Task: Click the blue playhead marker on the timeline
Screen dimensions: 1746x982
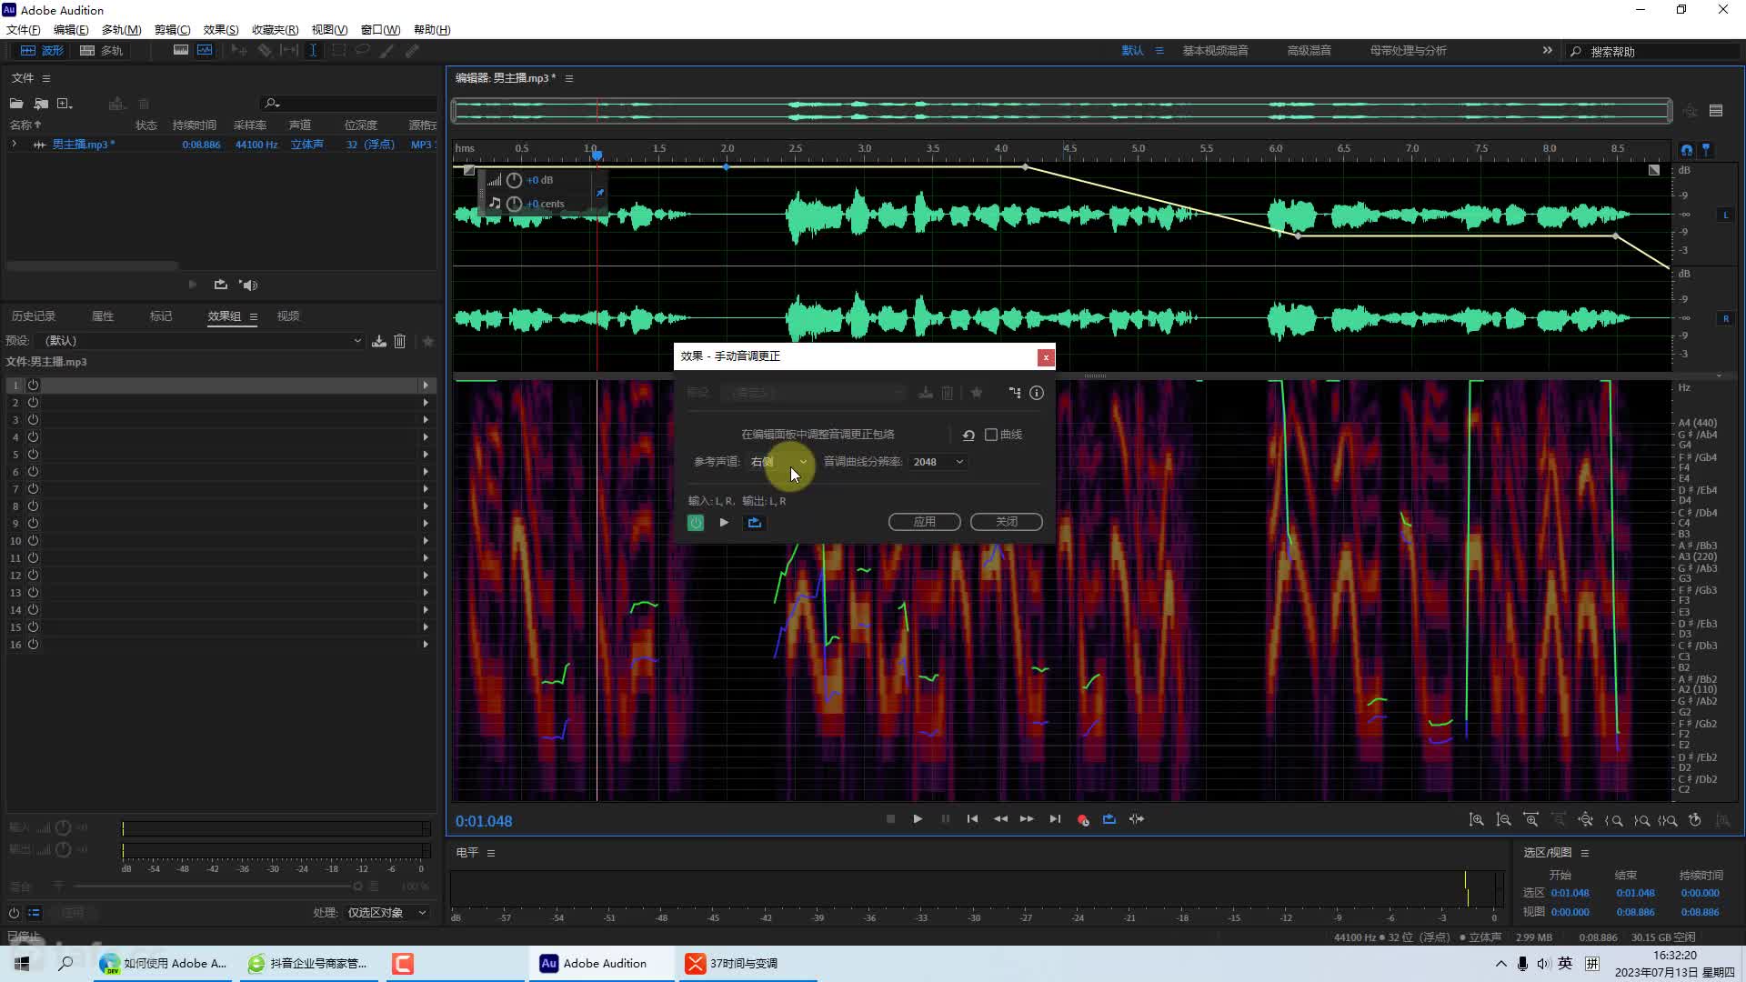Action: tap(597, 155)
